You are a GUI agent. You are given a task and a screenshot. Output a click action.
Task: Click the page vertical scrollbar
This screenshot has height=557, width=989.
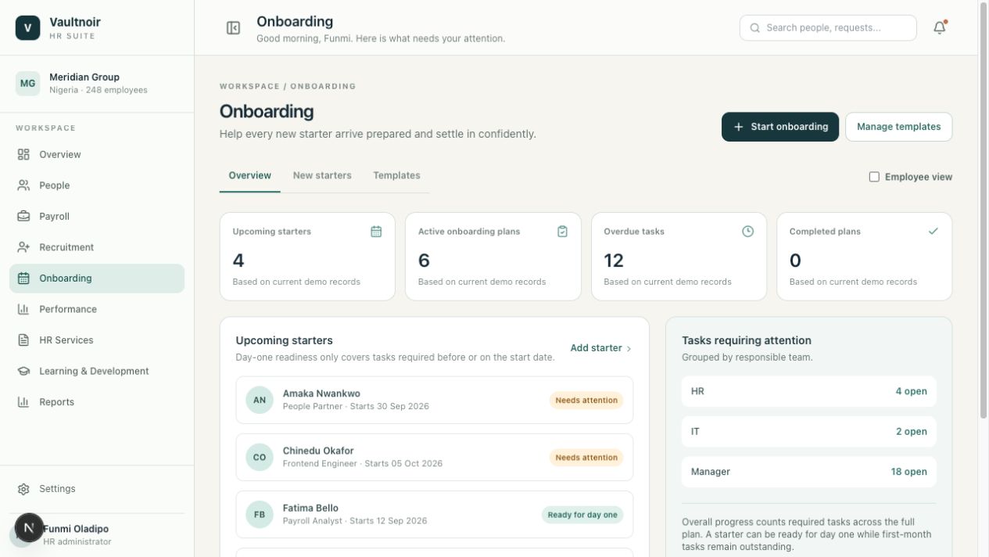coord(984,211)
